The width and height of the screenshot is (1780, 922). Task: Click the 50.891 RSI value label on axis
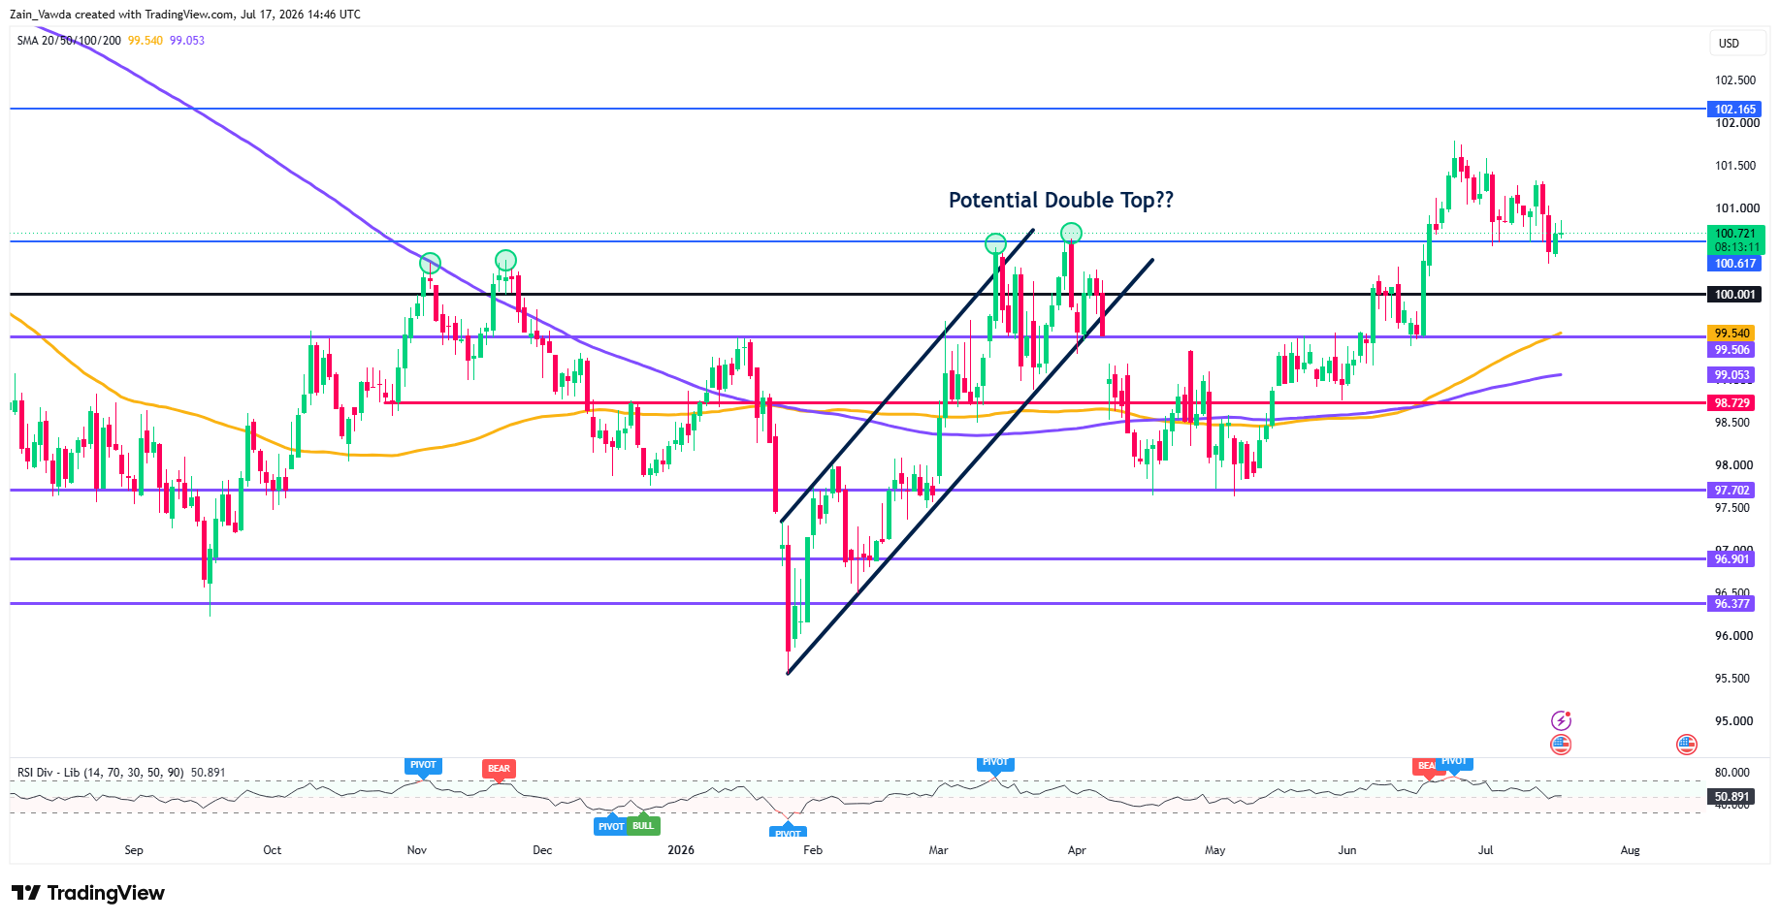(1731, 797)
